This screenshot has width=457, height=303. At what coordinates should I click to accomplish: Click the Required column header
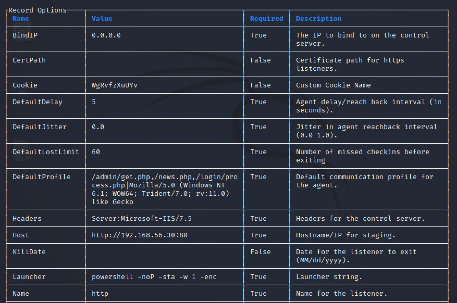267,19
